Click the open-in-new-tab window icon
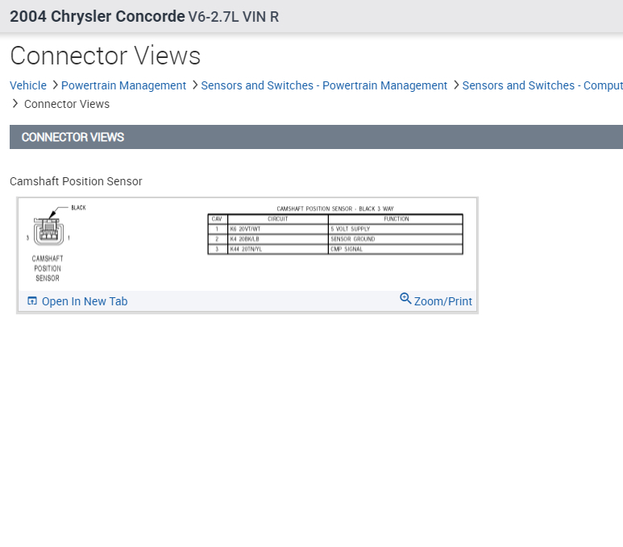 tap(32, 301)
